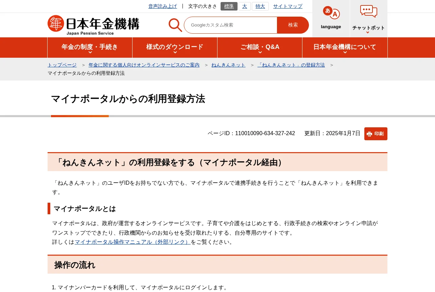This screenshot has width=435, height=292.
Task: Click the page title マイナポータルからの利用登録方法
Action: (128, 99)
